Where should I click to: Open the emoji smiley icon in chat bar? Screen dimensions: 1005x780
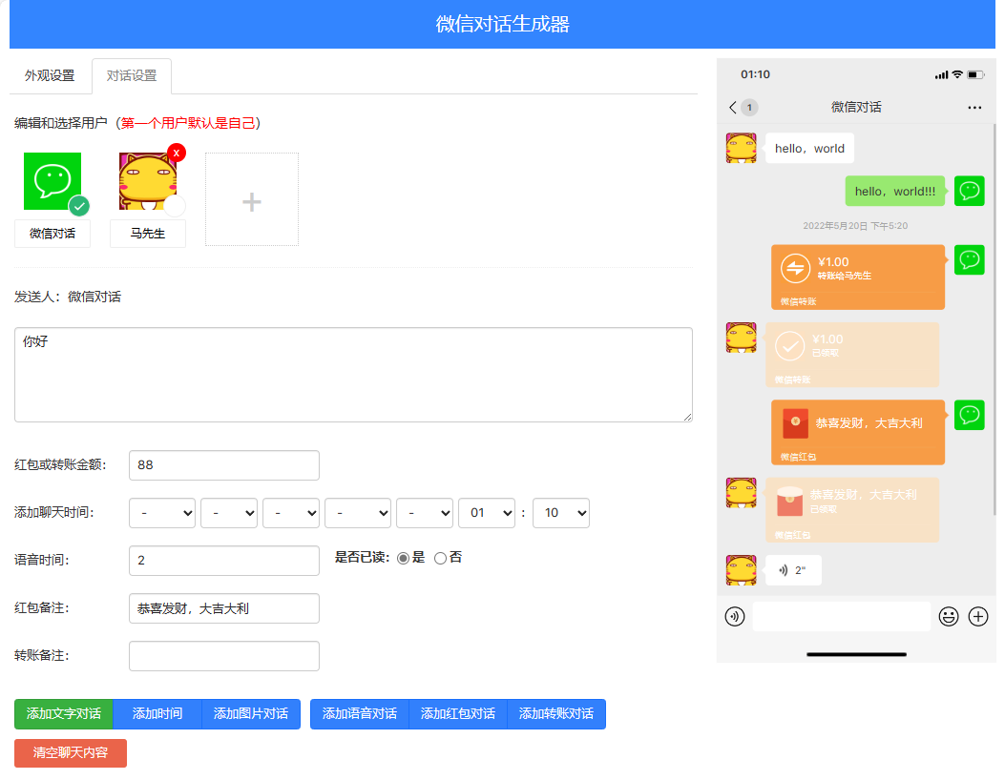(949, 617)
